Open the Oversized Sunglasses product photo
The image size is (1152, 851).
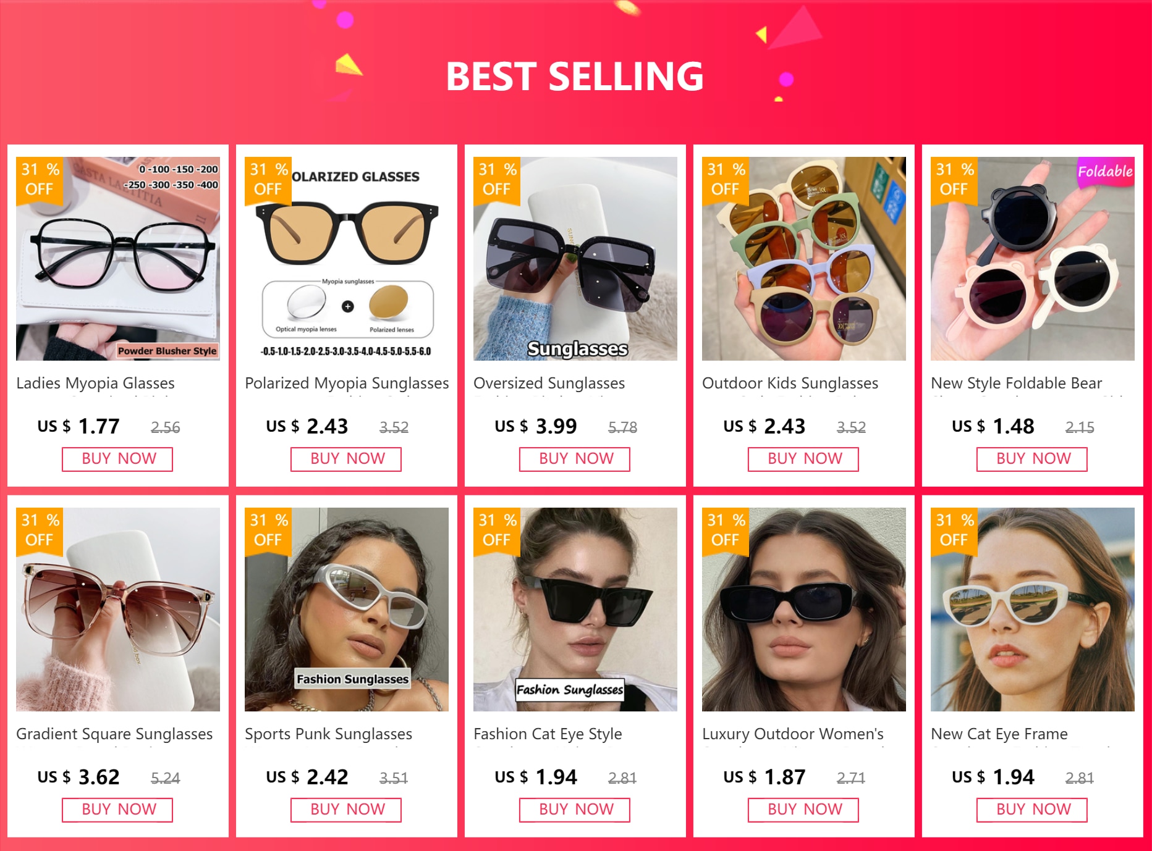575,258
